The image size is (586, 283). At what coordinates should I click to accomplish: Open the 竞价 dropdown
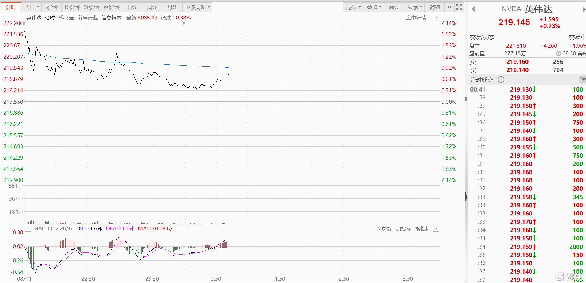click(x=353, y=7)
